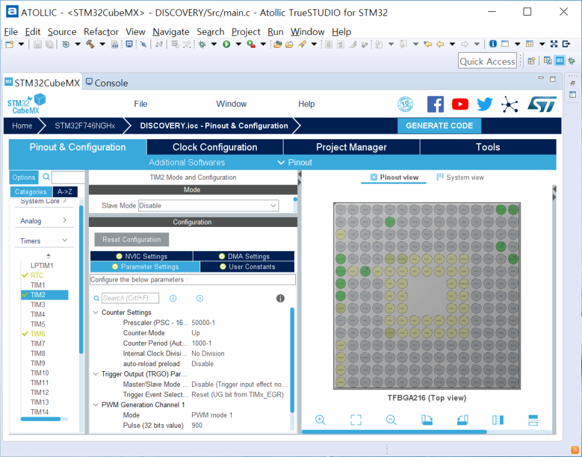Click Reset Configuration button
The height and width of the screenshot is (457, 582).
coord(132,239)
